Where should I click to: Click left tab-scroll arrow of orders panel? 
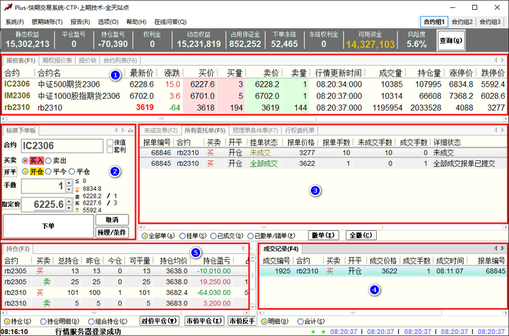coord(496,130)
